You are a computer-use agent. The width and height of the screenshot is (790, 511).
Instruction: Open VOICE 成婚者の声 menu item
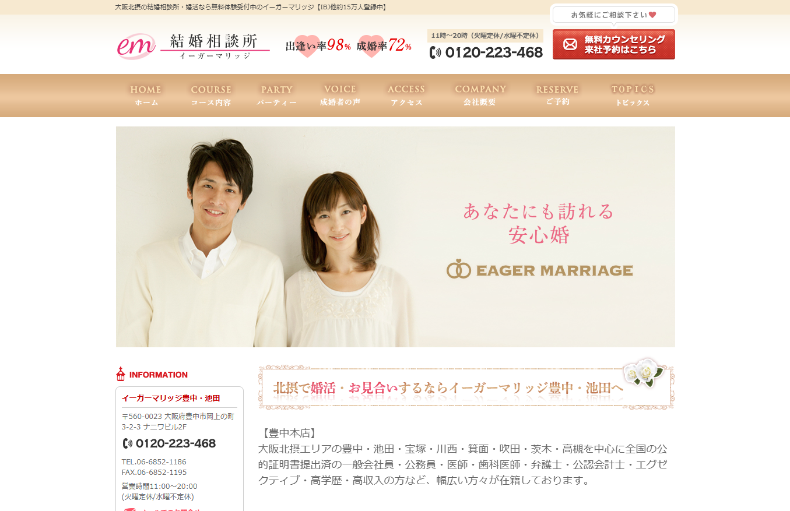340,96
